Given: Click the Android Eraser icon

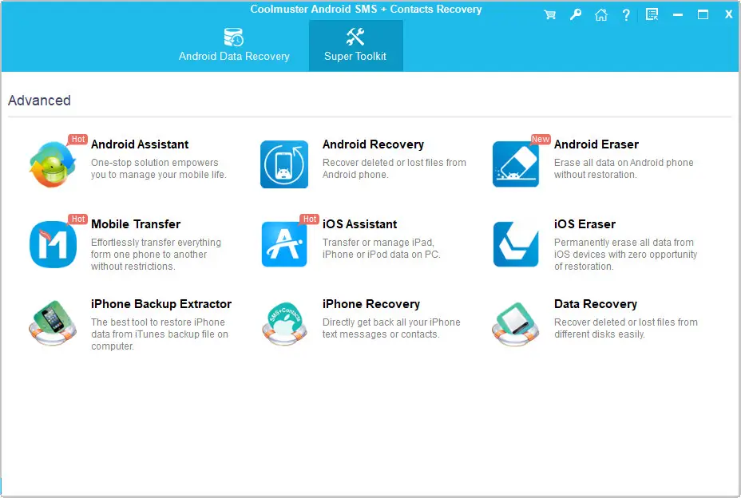Looking at the screenshot, I should point(516,164).
